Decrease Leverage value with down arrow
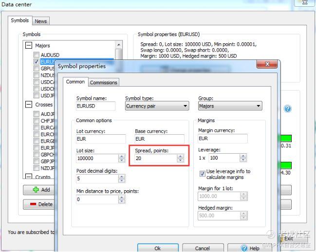 point(243,160)
